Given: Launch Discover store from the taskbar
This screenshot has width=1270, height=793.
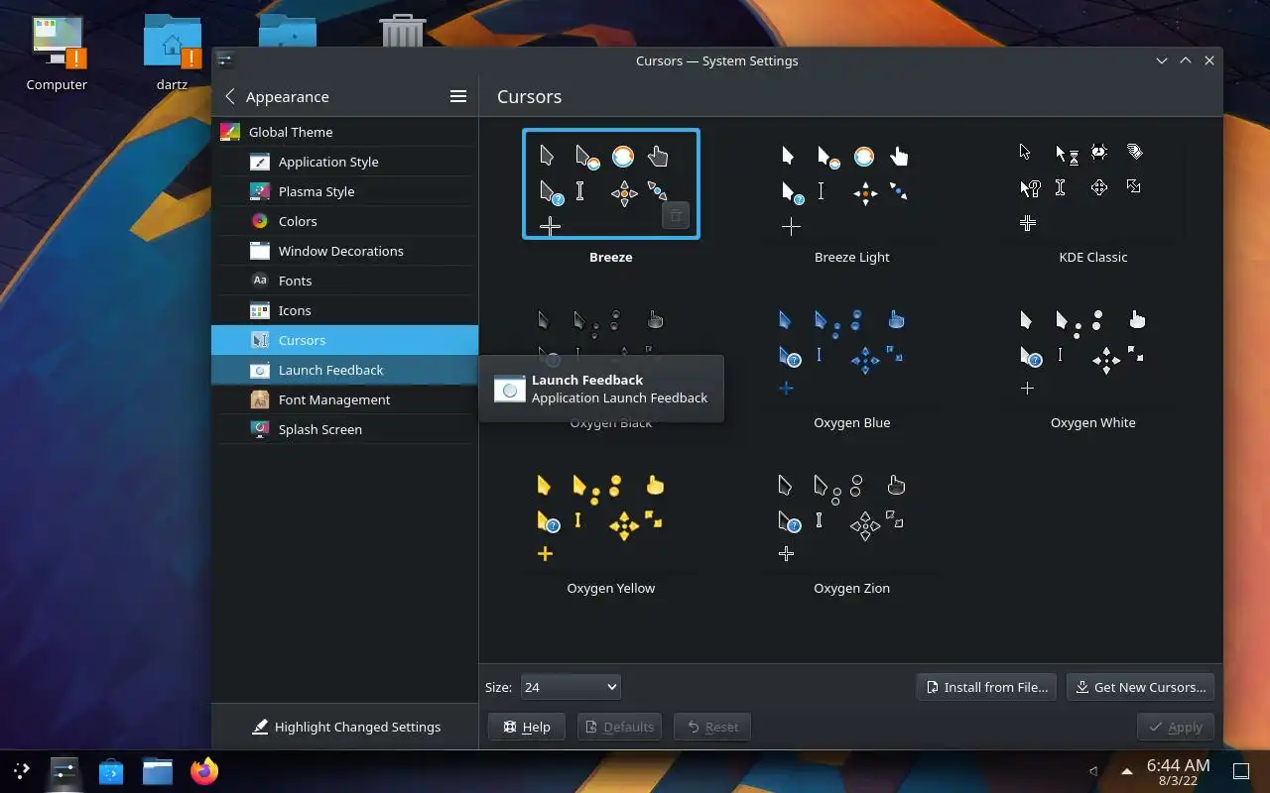Looking at the screenshot, I should click(x=111, y=771).
